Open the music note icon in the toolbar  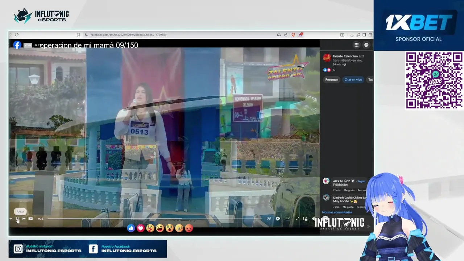[358, 35]
